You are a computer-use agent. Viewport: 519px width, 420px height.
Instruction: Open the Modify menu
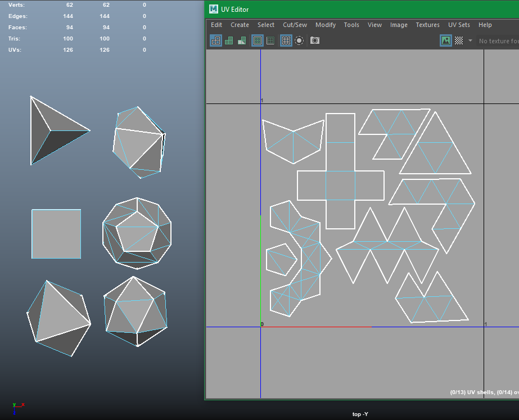[326, 25]
